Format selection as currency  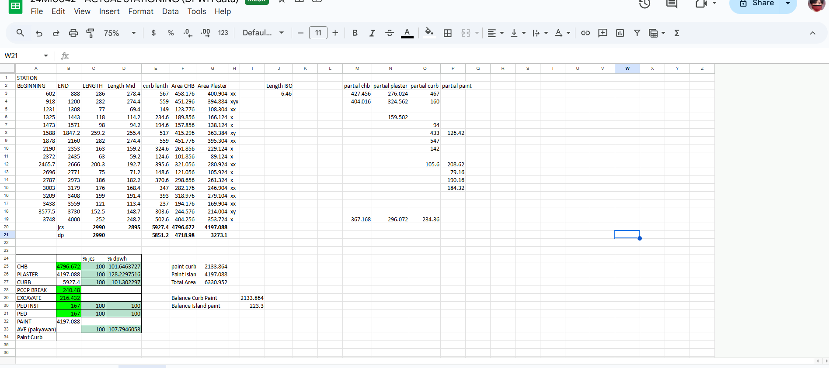coord(153,33)
